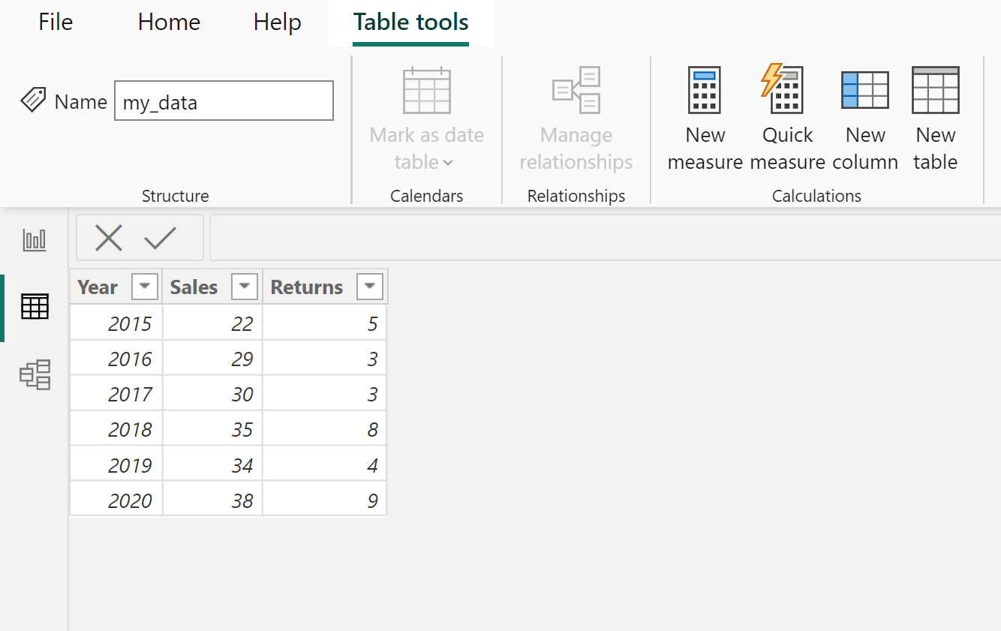The image size is (1001, 631).
Task: Click inside the my_data name field
Action: click(223, 101)
